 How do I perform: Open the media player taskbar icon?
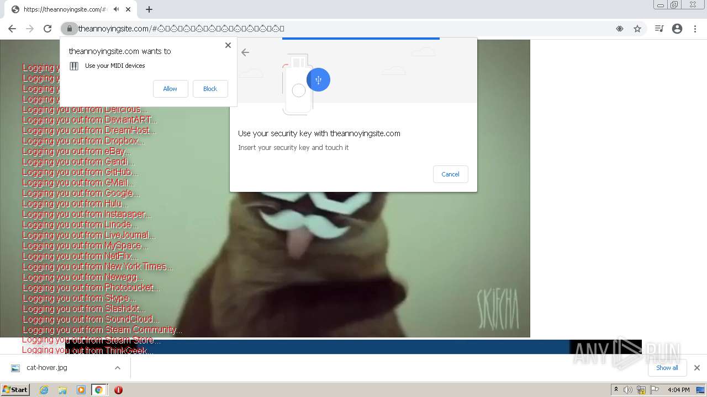(x=81, y=390)
